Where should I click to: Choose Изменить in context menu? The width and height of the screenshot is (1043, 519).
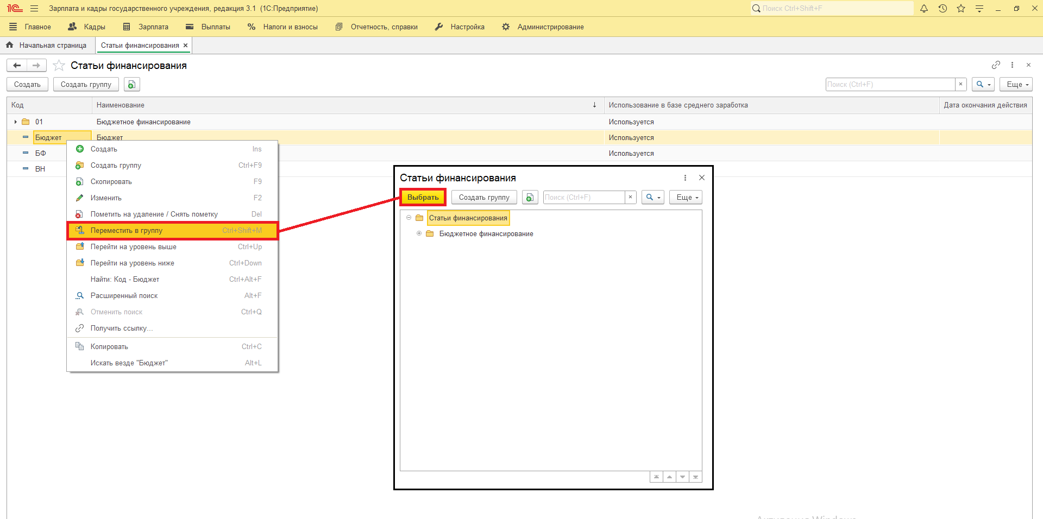point(173,198)
